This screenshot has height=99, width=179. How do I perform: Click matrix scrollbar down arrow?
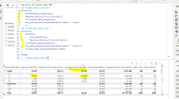(x=162, y=91)
